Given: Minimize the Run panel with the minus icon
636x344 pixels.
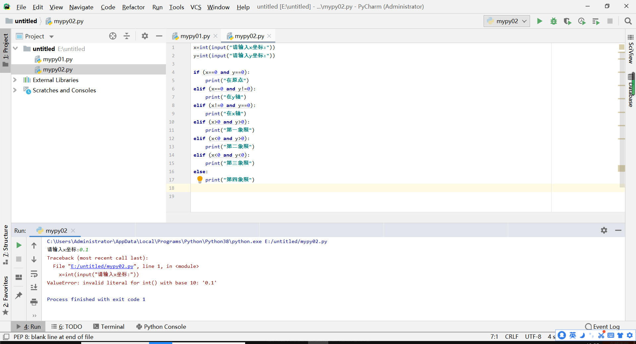Looking at the screenshot, I should [x=618, y=230].
